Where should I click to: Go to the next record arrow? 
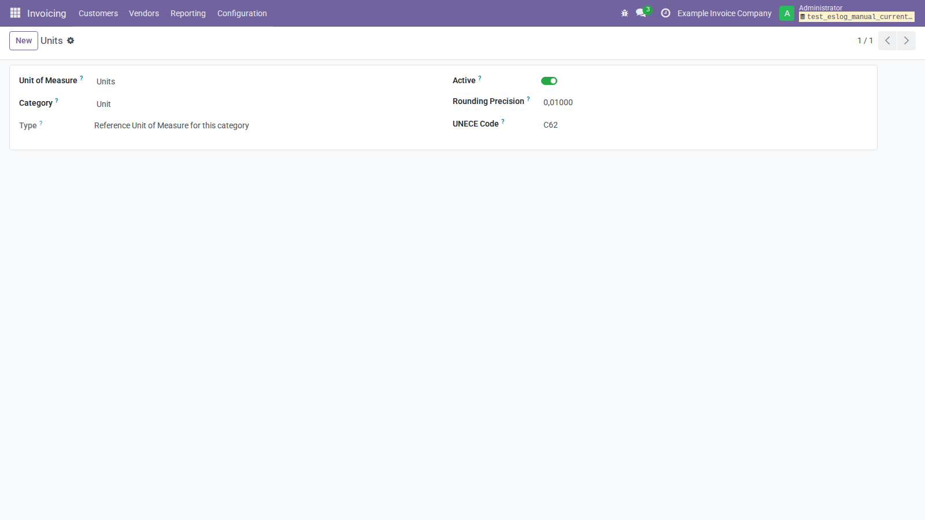[x=906, y=40]
